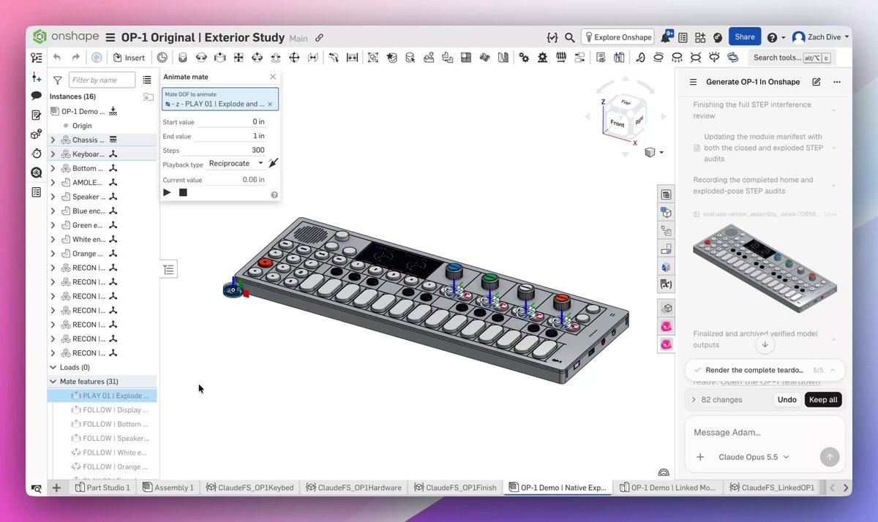Image resolution: width=878 pixels, height=522 pixels.
Task: Open the Help question mark menu
Action: click(x=776, y=37)
